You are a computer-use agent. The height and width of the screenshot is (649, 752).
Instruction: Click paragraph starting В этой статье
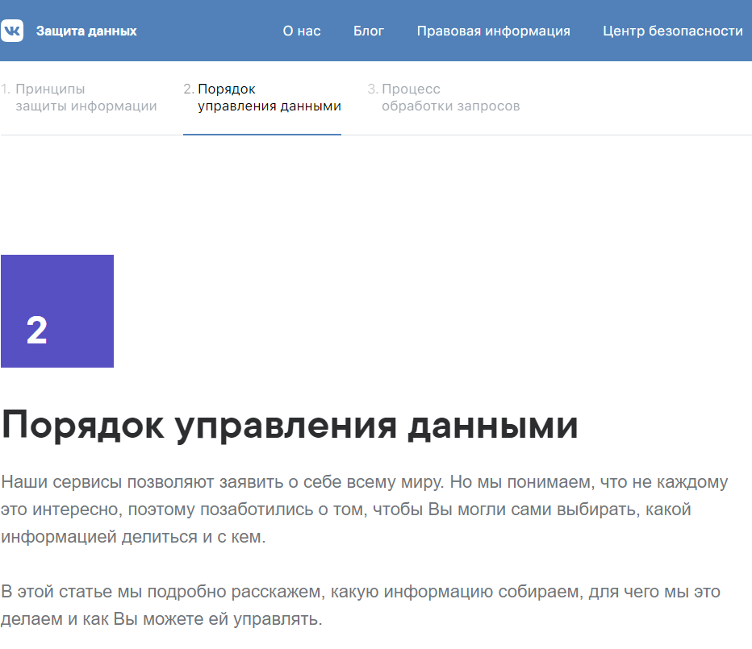point(361,605)
